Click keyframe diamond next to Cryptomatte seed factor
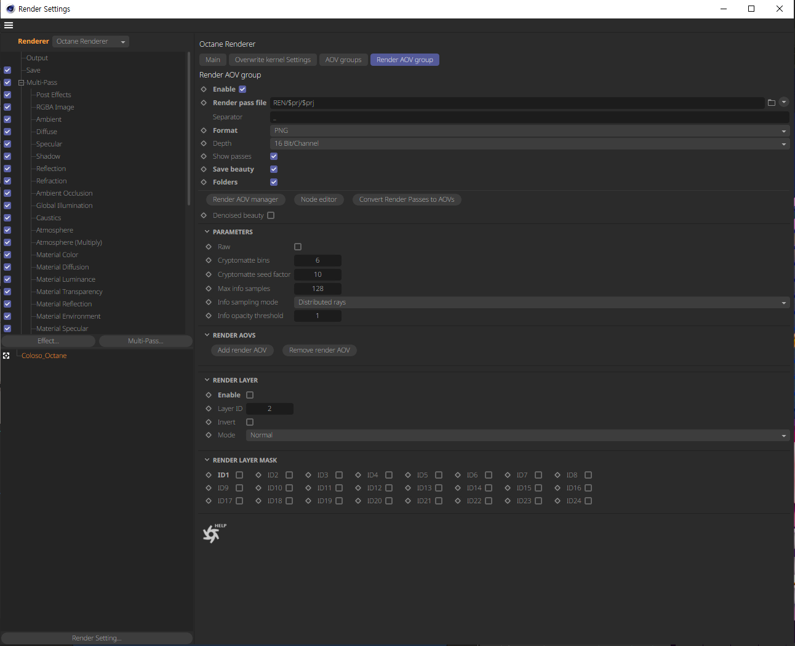795x646 pixels. click(209, 274)
